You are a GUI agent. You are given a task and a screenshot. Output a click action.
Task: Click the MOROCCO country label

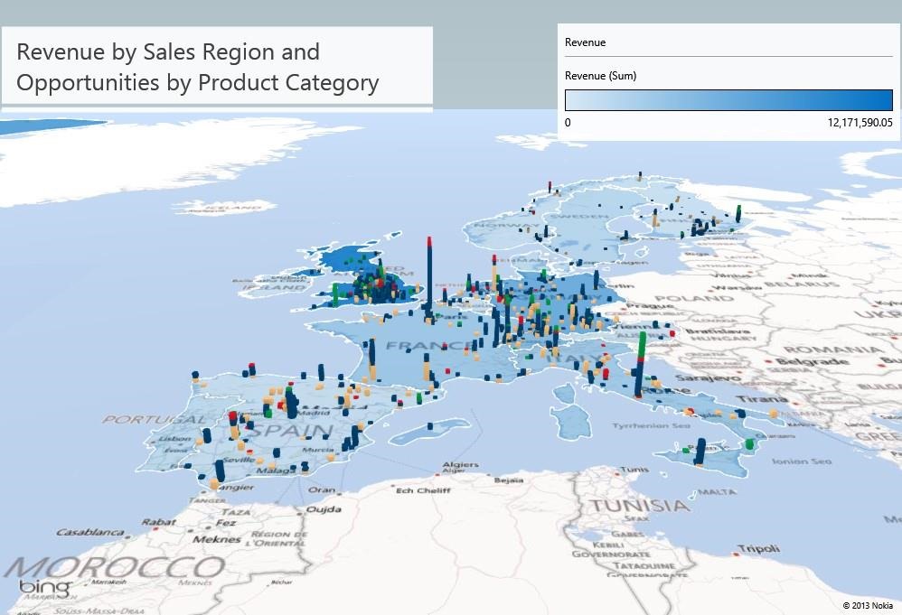point(117,567)
